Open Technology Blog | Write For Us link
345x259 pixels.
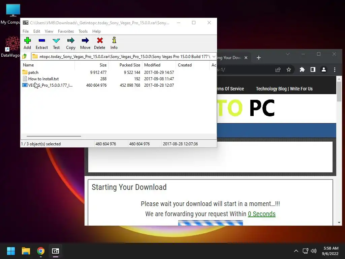(x=284, y=89)
